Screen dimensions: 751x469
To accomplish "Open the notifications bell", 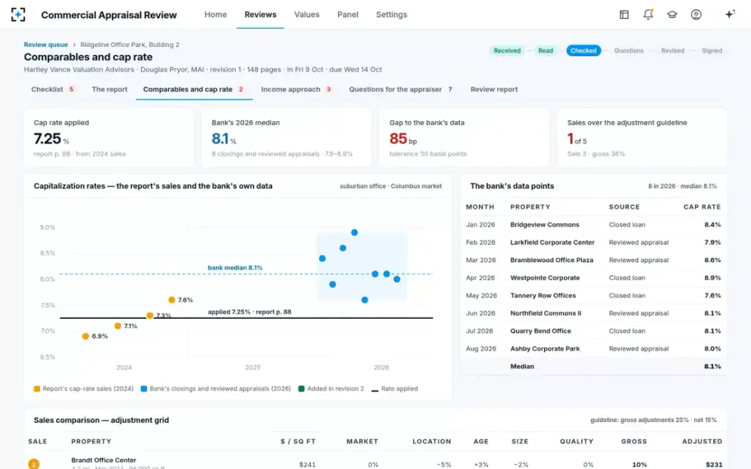I will coord(648,14).
